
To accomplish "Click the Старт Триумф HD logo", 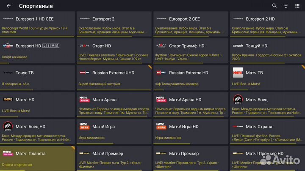I will point(161,46).
